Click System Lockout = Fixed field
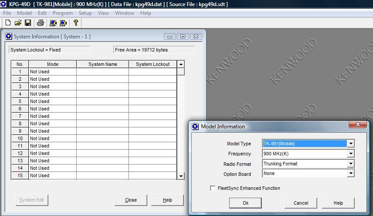Image resolution: width=373 pixels, height=216 pixels. click(x=50, y=50)
